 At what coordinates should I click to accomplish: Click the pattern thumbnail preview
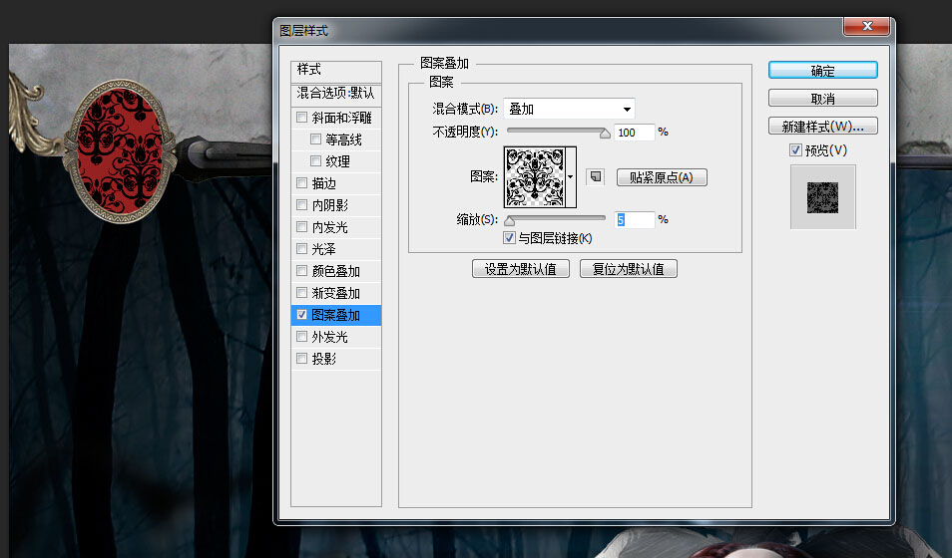tap(535, 177)
